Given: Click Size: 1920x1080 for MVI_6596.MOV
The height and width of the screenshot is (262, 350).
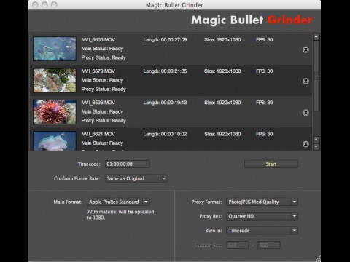Looking at the screenshot, I should (222, 103).
